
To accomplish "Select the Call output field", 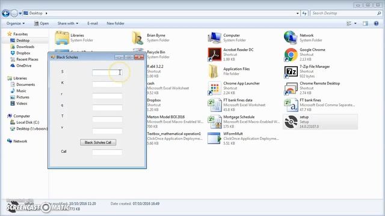I will click(107, 152).
